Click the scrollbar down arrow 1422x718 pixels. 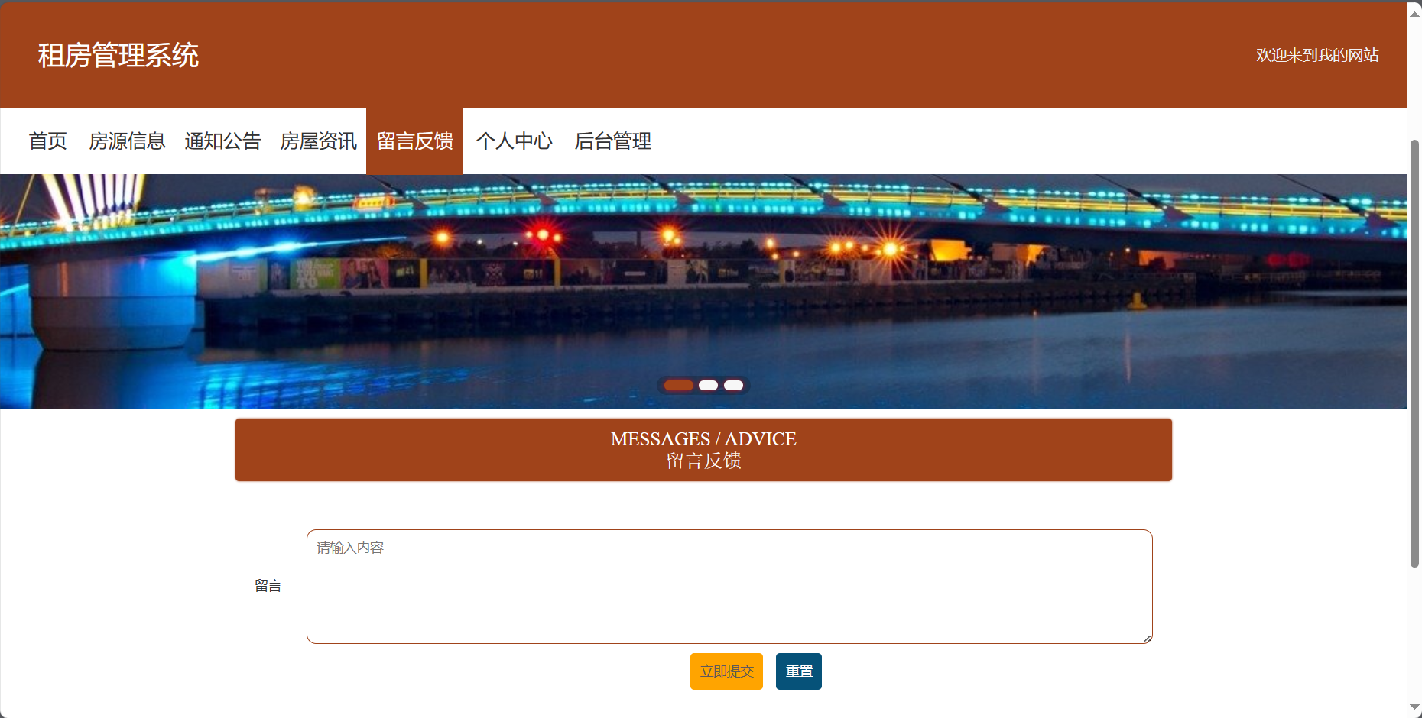coord(1414,708)
